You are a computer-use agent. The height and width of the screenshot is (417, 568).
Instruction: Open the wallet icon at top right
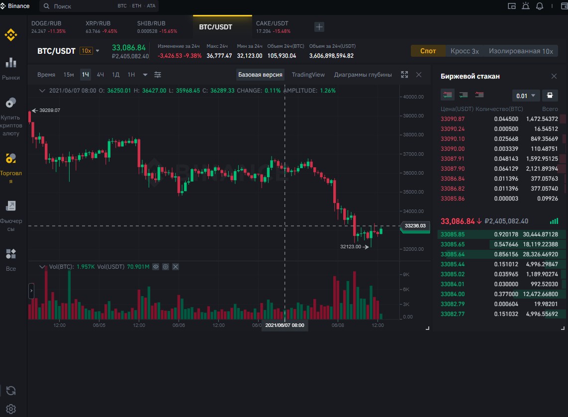click(565, 6)
